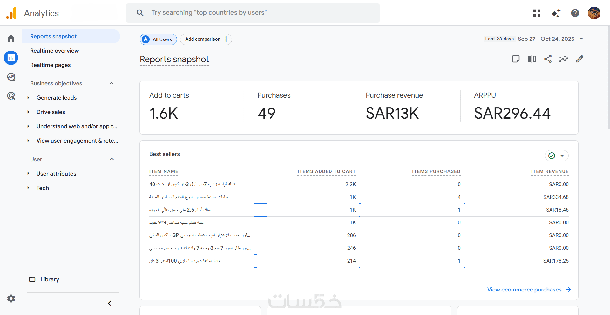Click the Share this report icon
The height and width of the screenshot is (315, 610).
pyautogui.click(x=548, y=59)
